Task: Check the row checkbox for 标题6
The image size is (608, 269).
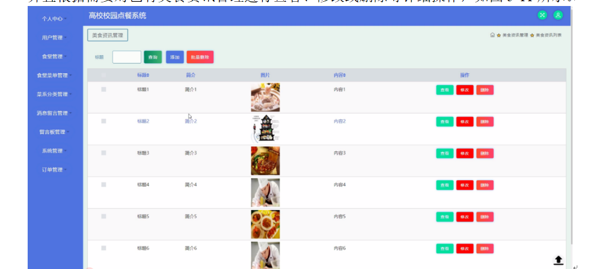Action: pos(103,248)
